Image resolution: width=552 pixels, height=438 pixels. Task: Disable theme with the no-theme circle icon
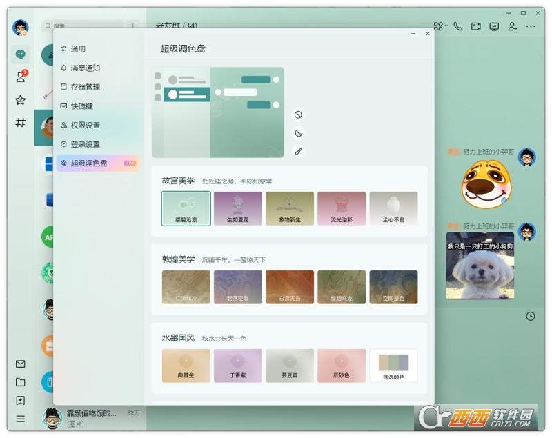pyautogui.click(x=298, y=115)
